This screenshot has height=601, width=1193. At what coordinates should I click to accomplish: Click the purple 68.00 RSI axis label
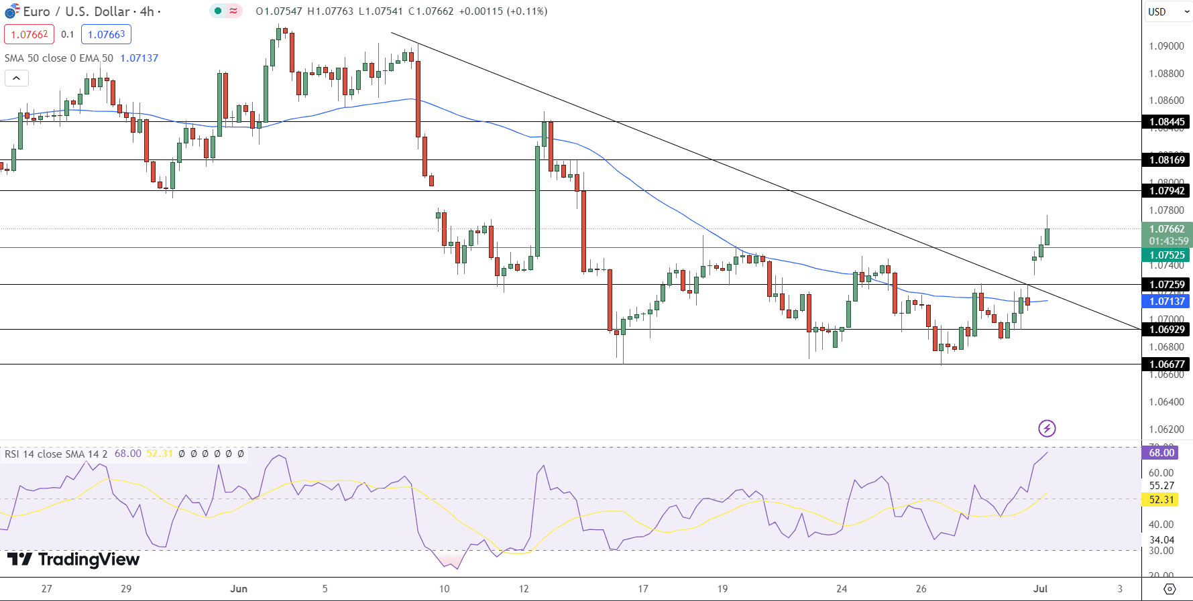pos(1161,453)
